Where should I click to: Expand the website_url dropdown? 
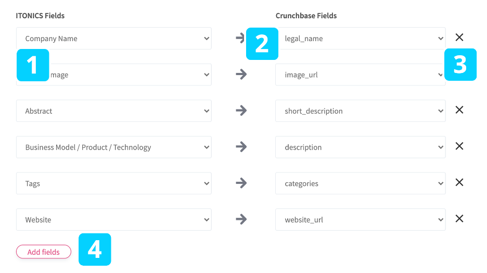(x=360, y=220)
